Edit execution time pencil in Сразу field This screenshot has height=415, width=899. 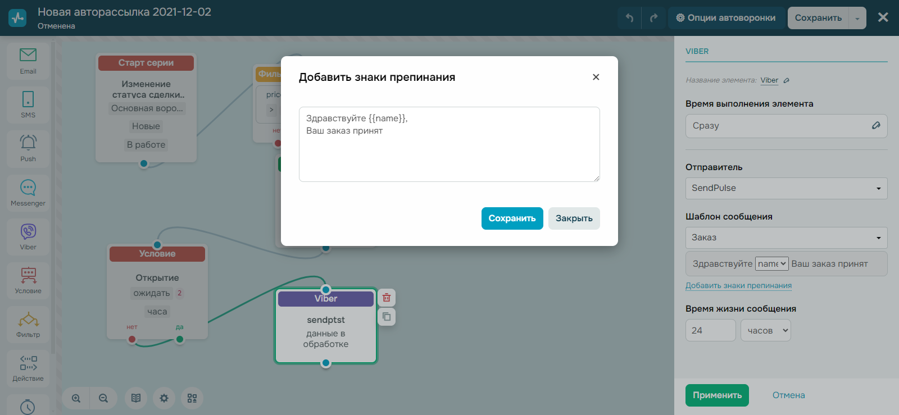(x=876, y=125)
